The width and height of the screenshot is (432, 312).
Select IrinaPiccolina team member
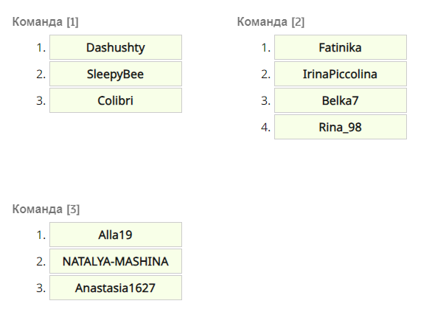[341, 74]
